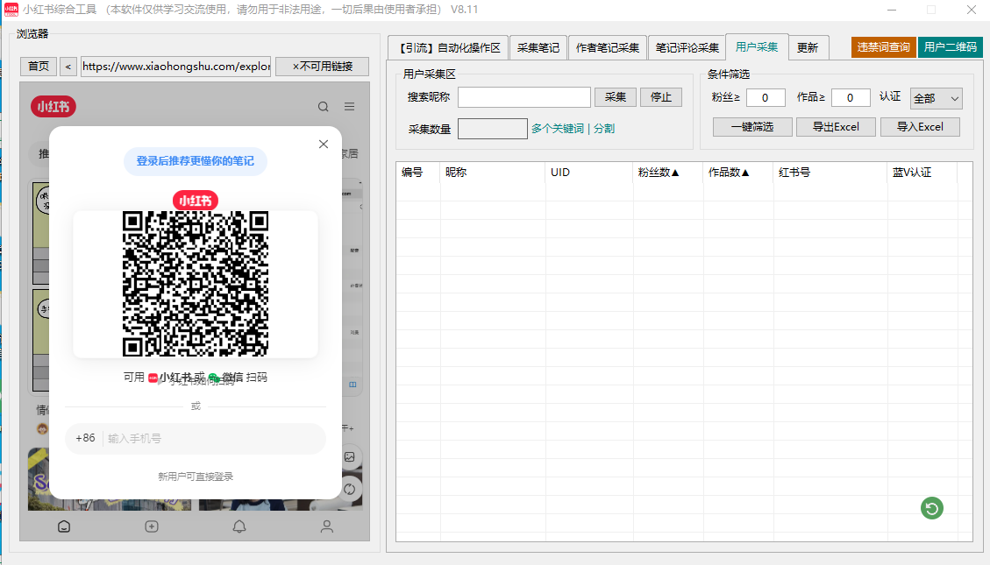Image resolution: width=990 pixels, height=565 pixels.
Task: Click the 导出Excel button
Action: 835,126
